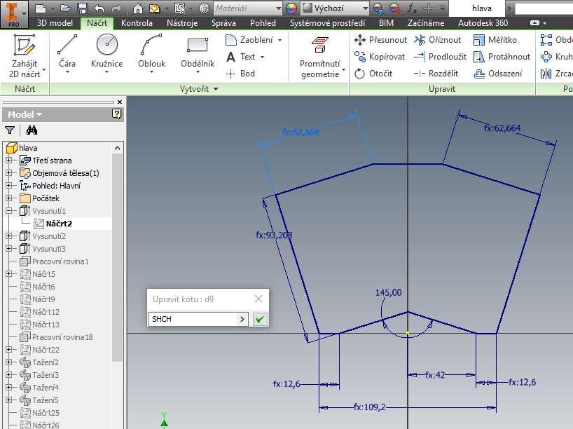573x429 pixels.
Task: Select Pracovní rovina18 in the browser
Action: point(56,337)
